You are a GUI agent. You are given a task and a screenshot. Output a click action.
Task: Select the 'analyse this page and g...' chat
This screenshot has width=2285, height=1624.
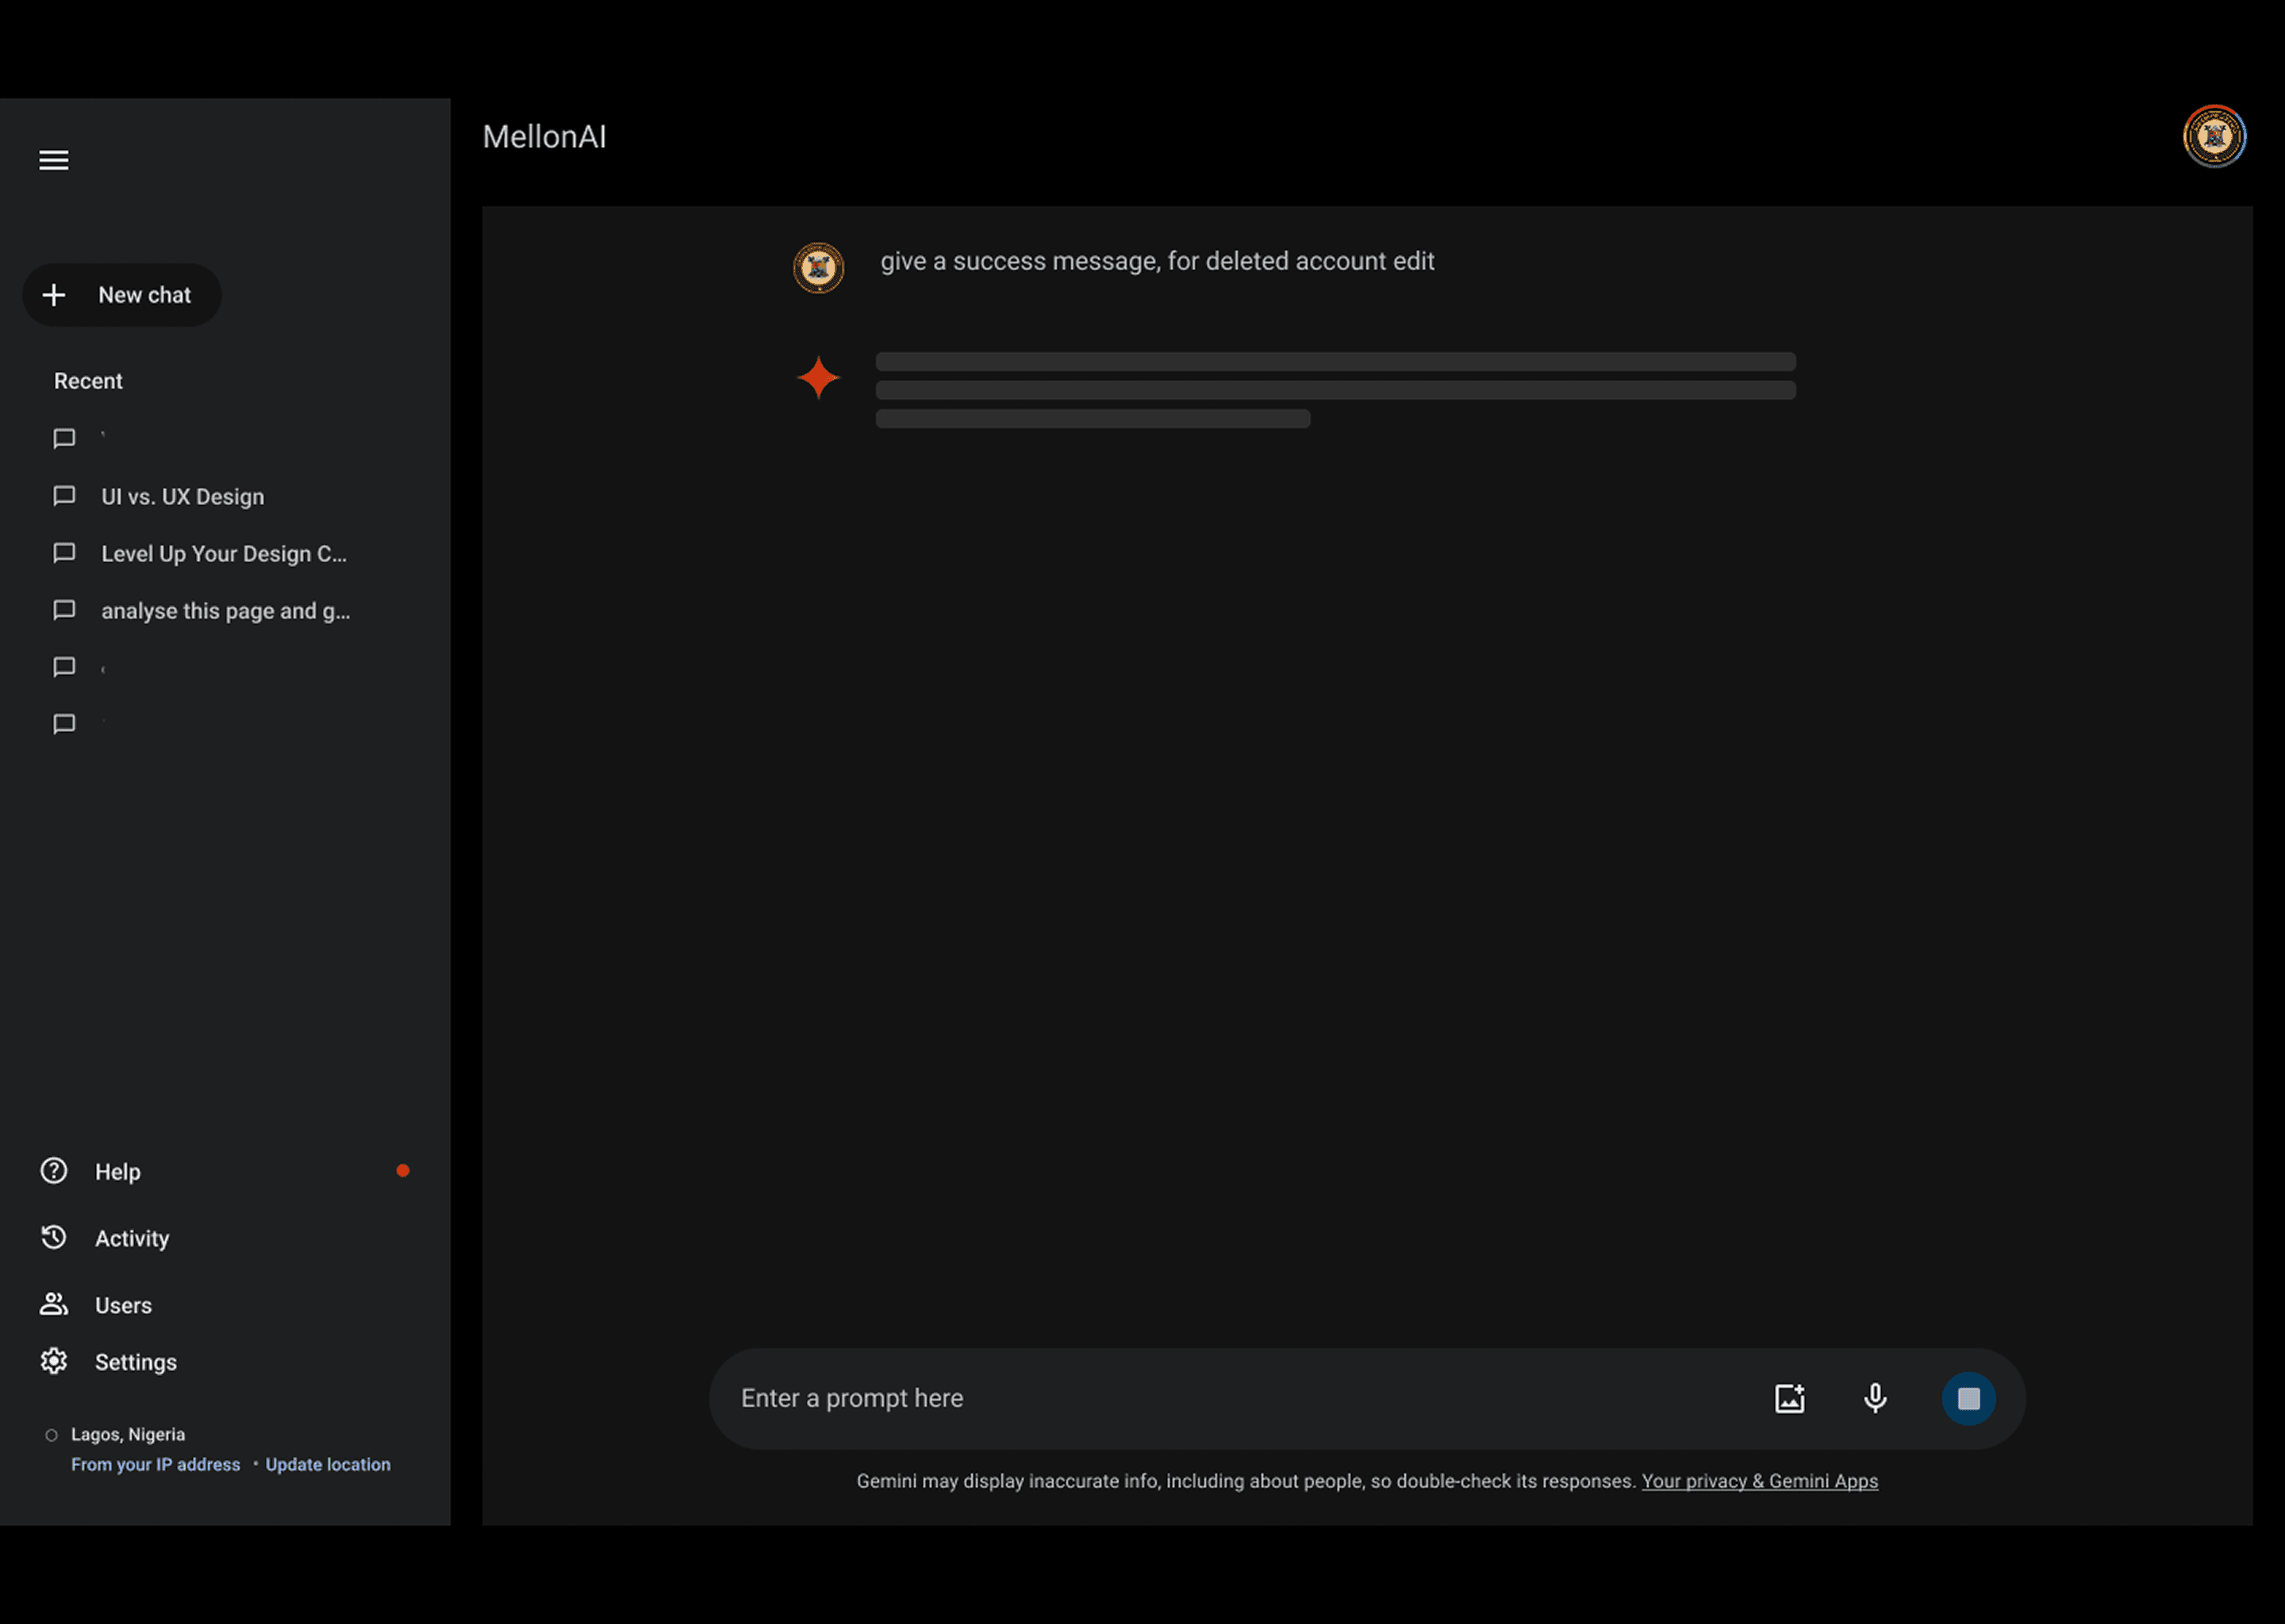click(226, 610)
